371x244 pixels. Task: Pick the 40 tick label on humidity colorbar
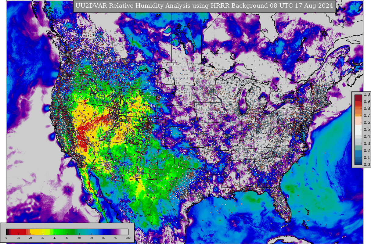pos(55,238)
